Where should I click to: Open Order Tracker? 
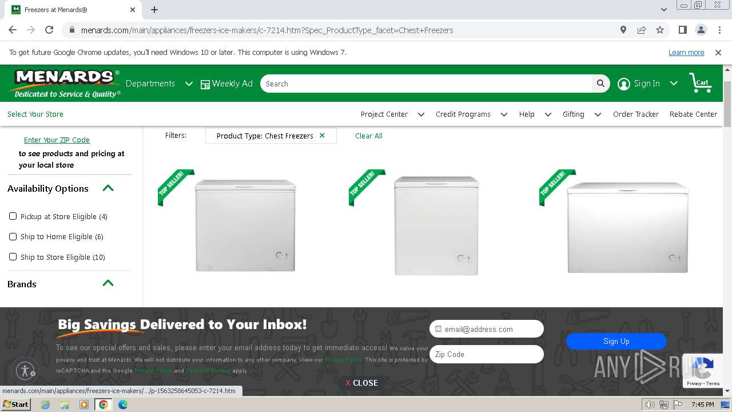tap(636, 114)
